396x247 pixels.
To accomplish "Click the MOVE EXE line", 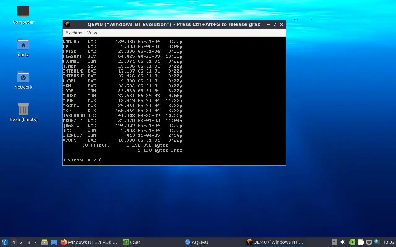I will click(x=123, y=101).
